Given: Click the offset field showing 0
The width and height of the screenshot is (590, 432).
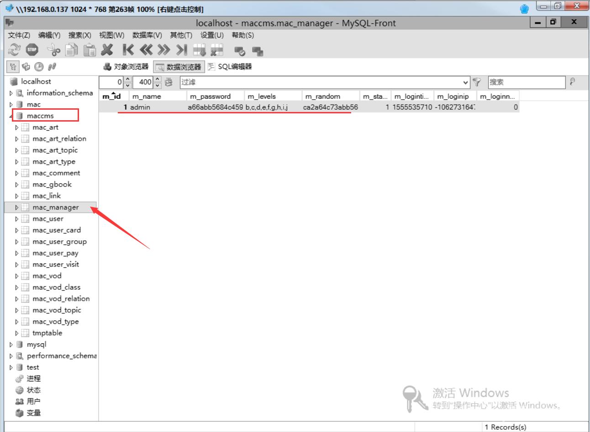Looking at the screenshot, I should pyautogui.click(x=111, y=82).
